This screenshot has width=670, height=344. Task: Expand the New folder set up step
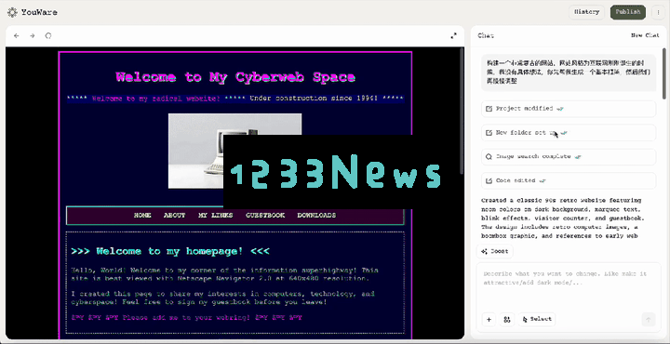[x=569, y=133]
